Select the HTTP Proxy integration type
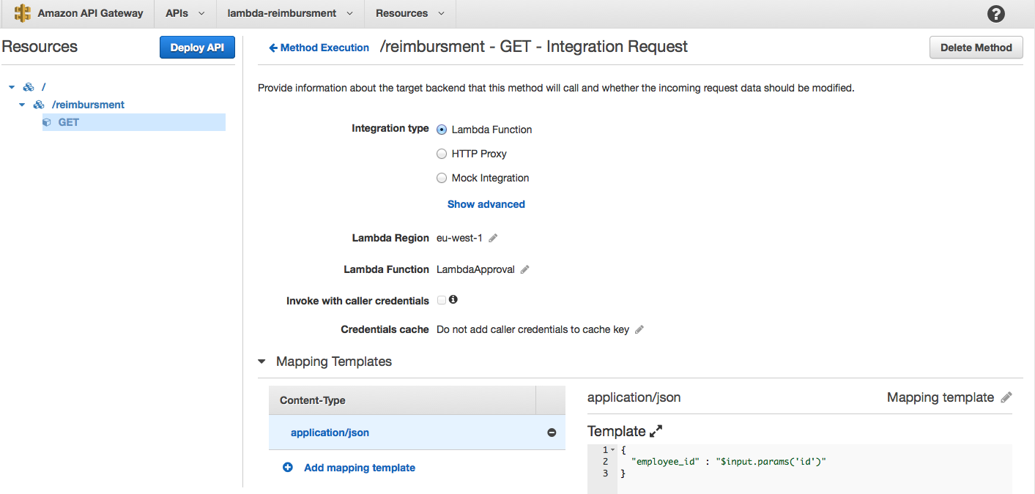Screen dimensions: 1035x494 [442, 154]
